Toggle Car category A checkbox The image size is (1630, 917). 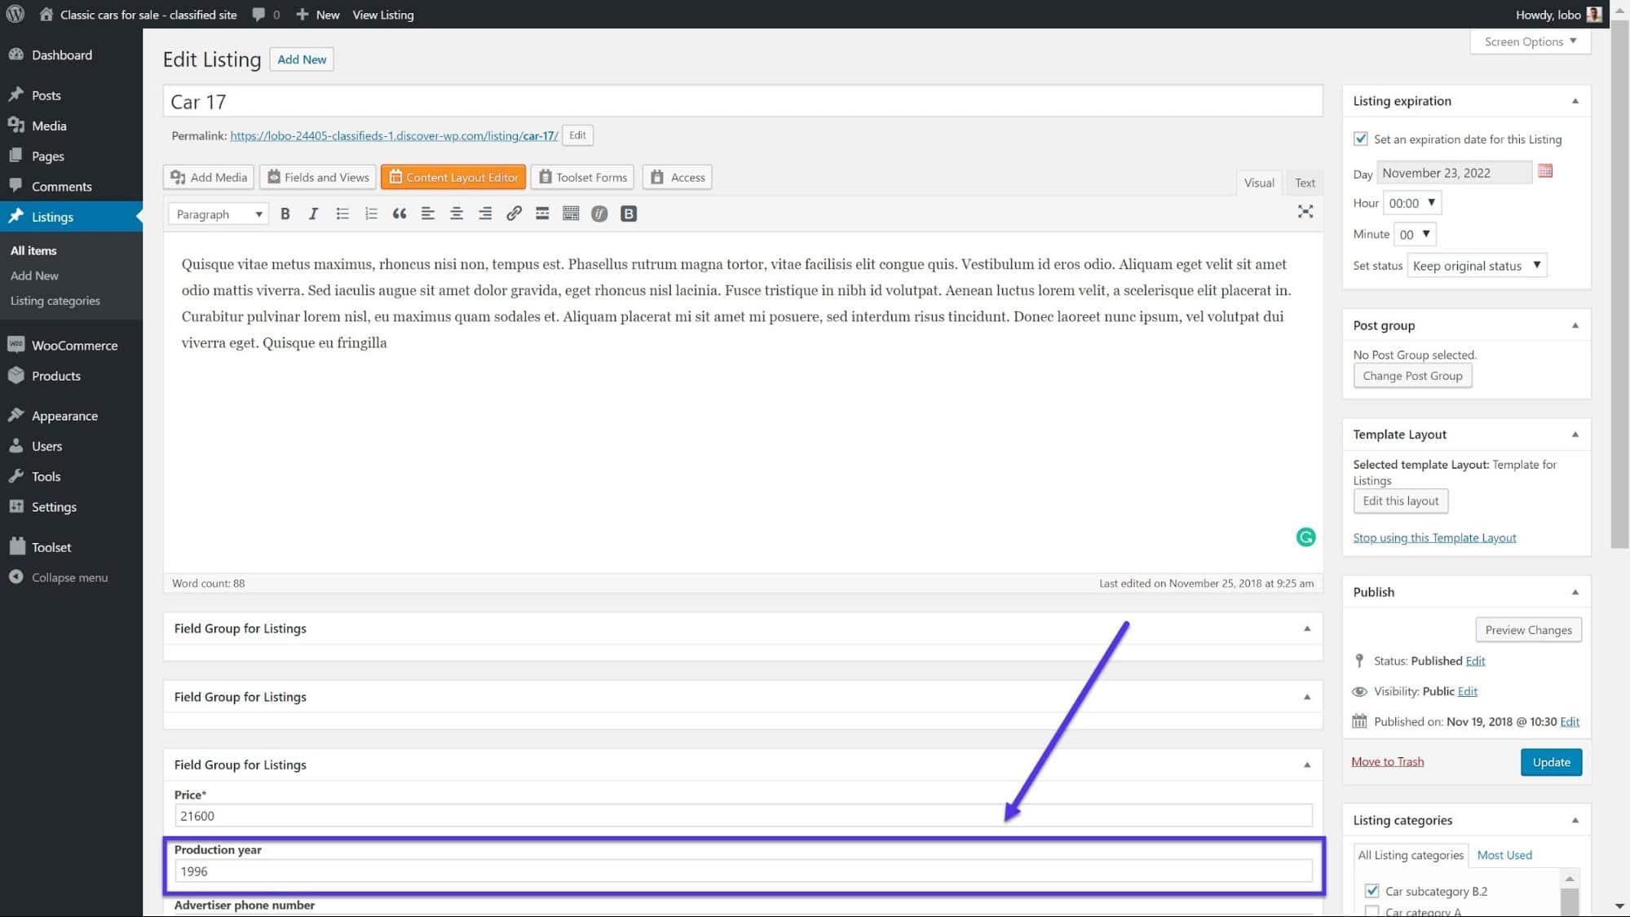pyautogui.click(x=1372, y=910)
